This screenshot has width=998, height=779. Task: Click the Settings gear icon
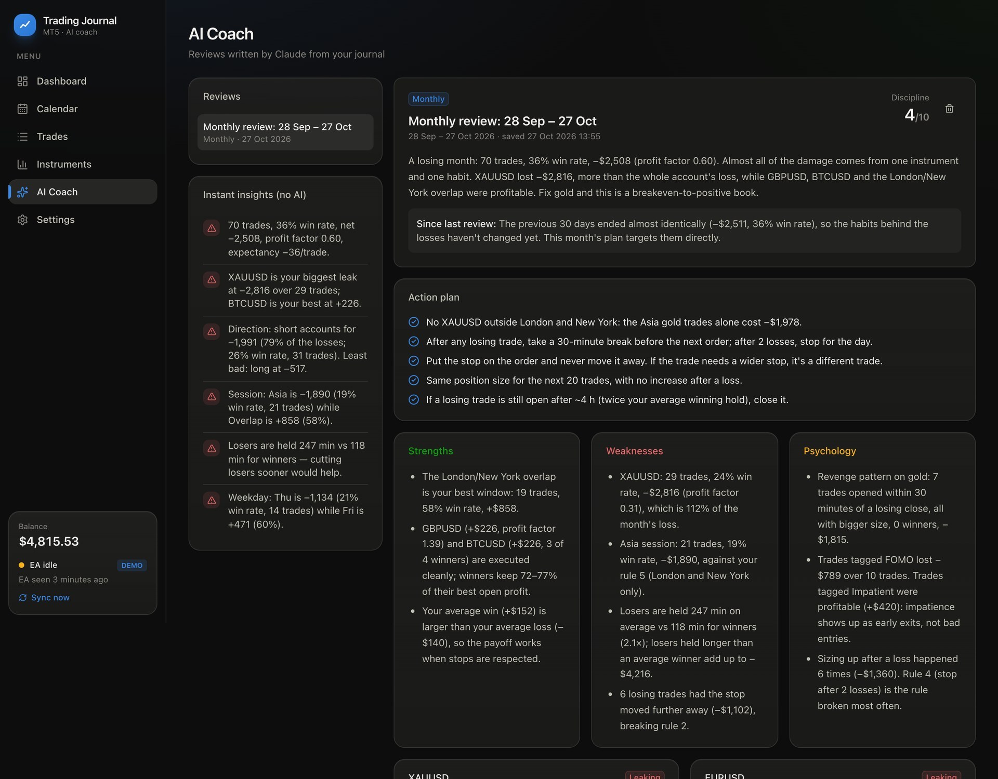coord(22,220)
